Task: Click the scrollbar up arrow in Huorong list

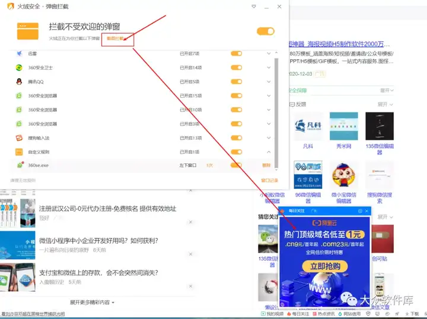Action: click(276, 53)
